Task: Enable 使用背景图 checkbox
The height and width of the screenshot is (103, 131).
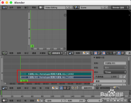Action: (x=97, y=88)
